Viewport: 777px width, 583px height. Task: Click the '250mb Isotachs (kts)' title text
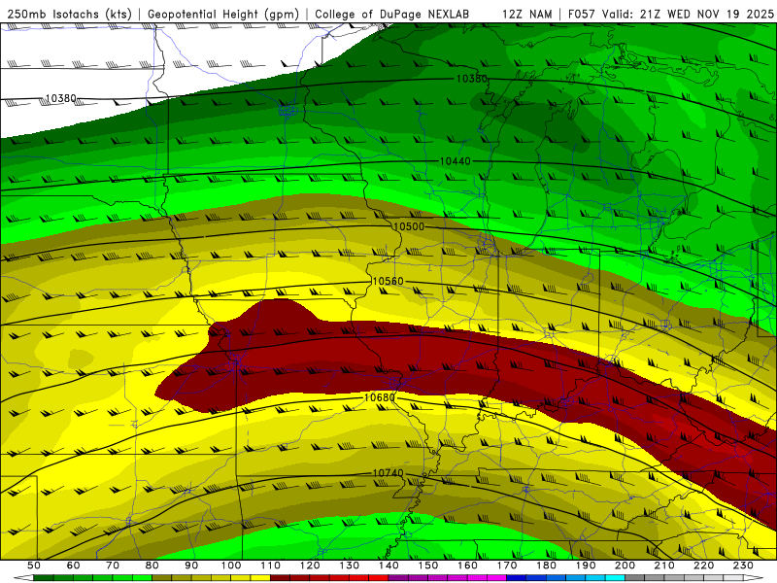tap(69, 15)
